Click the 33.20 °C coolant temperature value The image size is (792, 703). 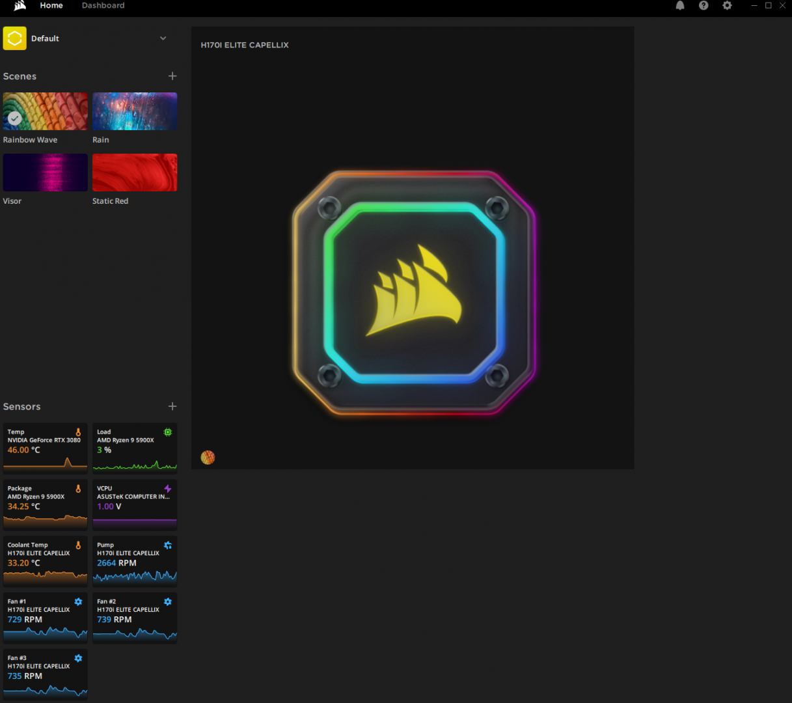(x=23, y=563)
